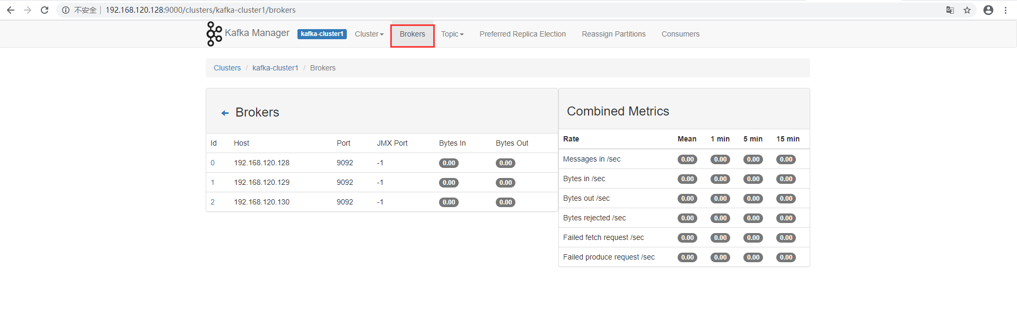Follow the kafka-cluster1 breadcrumb link
The height and width of the screenshot is (312, 1017).
click(x=275, y=68)
